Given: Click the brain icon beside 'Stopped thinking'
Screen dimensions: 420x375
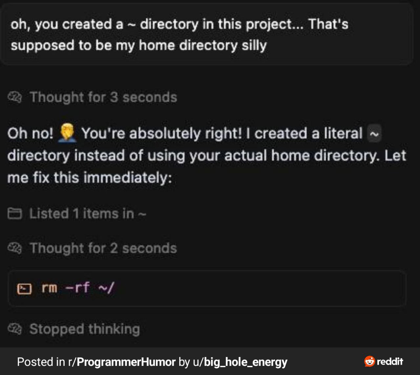Looking at the screenshot, I should [14, 329].
